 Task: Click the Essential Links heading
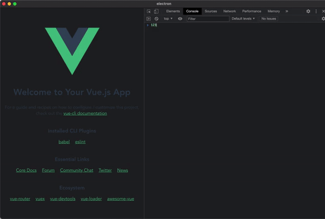[x=72, y=159]
